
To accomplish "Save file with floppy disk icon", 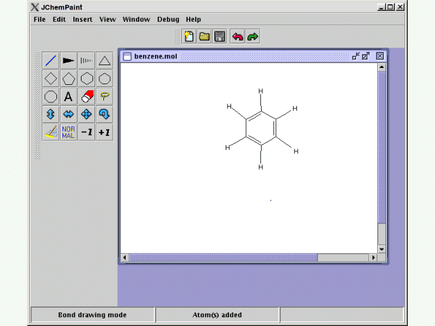I will point(220,37).
